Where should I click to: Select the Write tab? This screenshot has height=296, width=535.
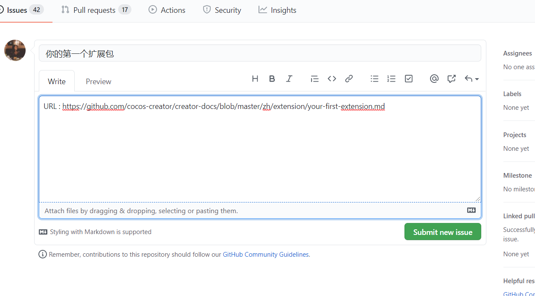point(57,81)
